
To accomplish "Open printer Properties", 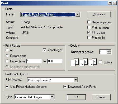I will click(x=99, y=14).
